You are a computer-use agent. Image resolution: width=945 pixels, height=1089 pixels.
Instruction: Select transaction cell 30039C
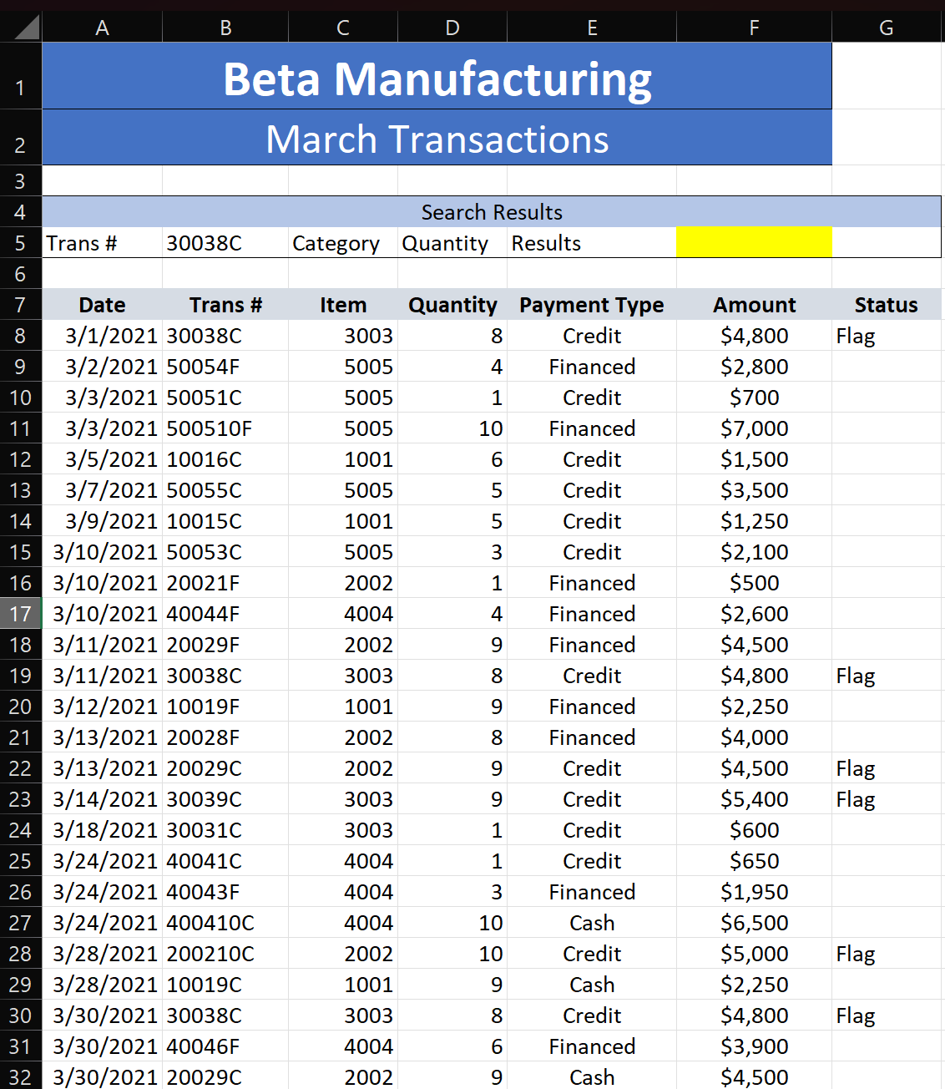click(x=225, y=799)
